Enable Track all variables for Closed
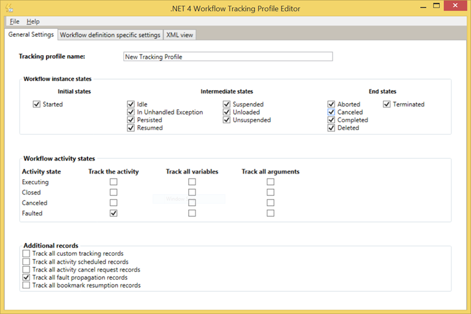 click(x=192, y=193)
